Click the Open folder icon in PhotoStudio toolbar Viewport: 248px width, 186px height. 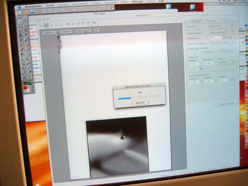(26, 12)
